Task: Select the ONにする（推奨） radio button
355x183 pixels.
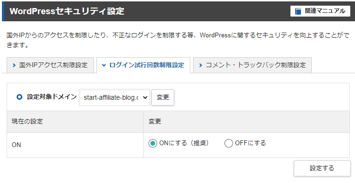Action: click(153, 143)
